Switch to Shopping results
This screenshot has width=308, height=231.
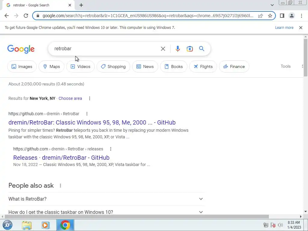coord(113,66)
